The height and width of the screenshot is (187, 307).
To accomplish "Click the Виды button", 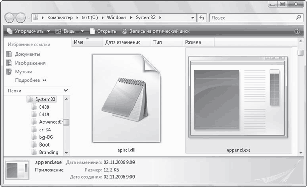I will coord(66,31).
